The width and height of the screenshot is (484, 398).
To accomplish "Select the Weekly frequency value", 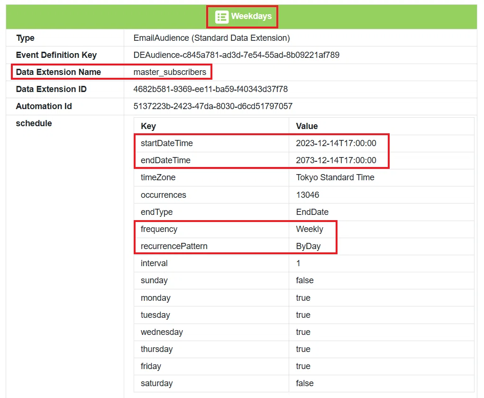I will pos(310,229).
